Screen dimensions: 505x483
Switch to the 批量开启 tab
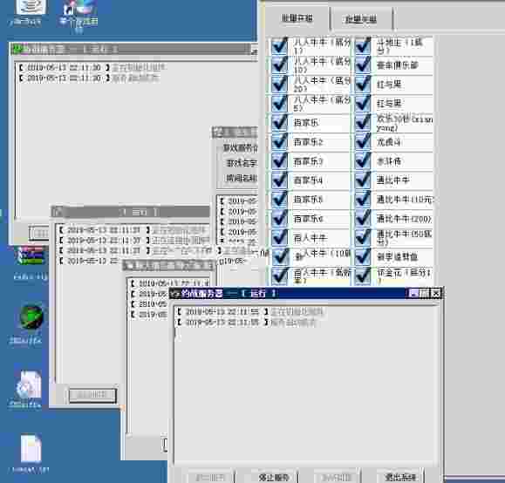point(297,18)
